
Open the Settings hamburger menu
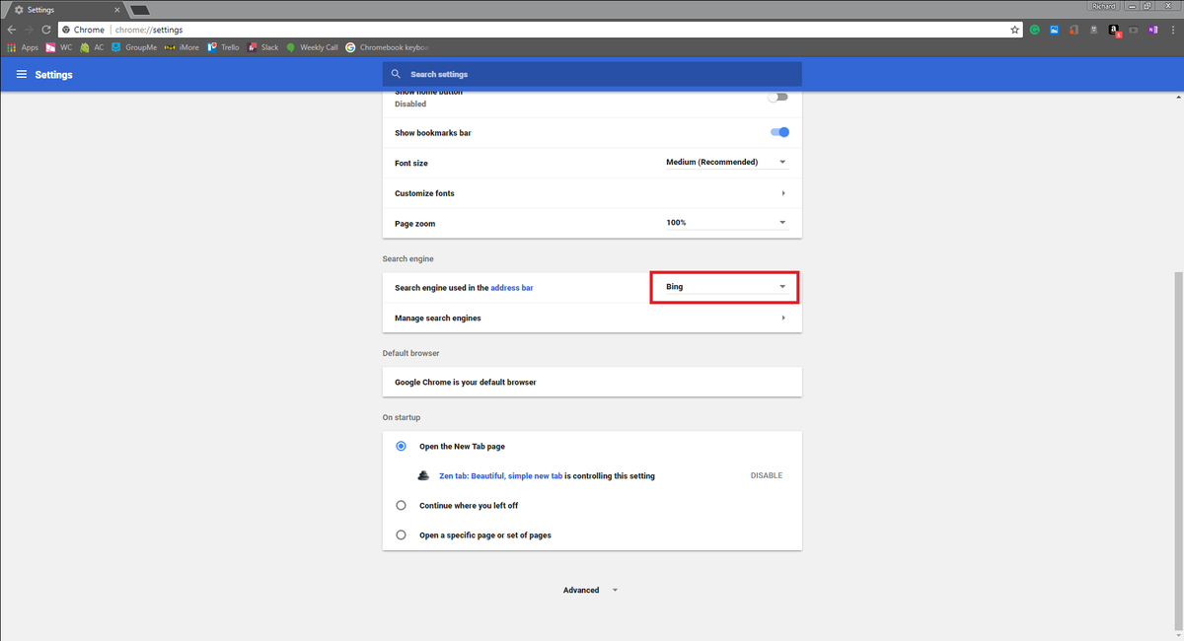tap(21, 74)
